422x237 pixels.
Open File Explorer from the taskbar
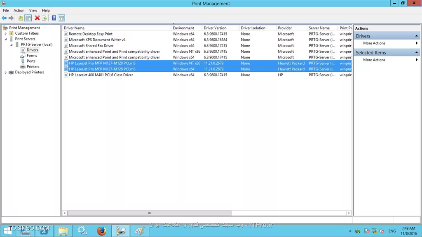pyautogui.click(x=63, y=231)
